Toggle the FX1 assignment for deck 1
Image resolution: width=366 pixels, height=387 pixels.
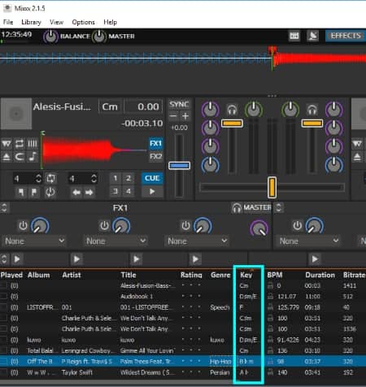tap(155, 143)
